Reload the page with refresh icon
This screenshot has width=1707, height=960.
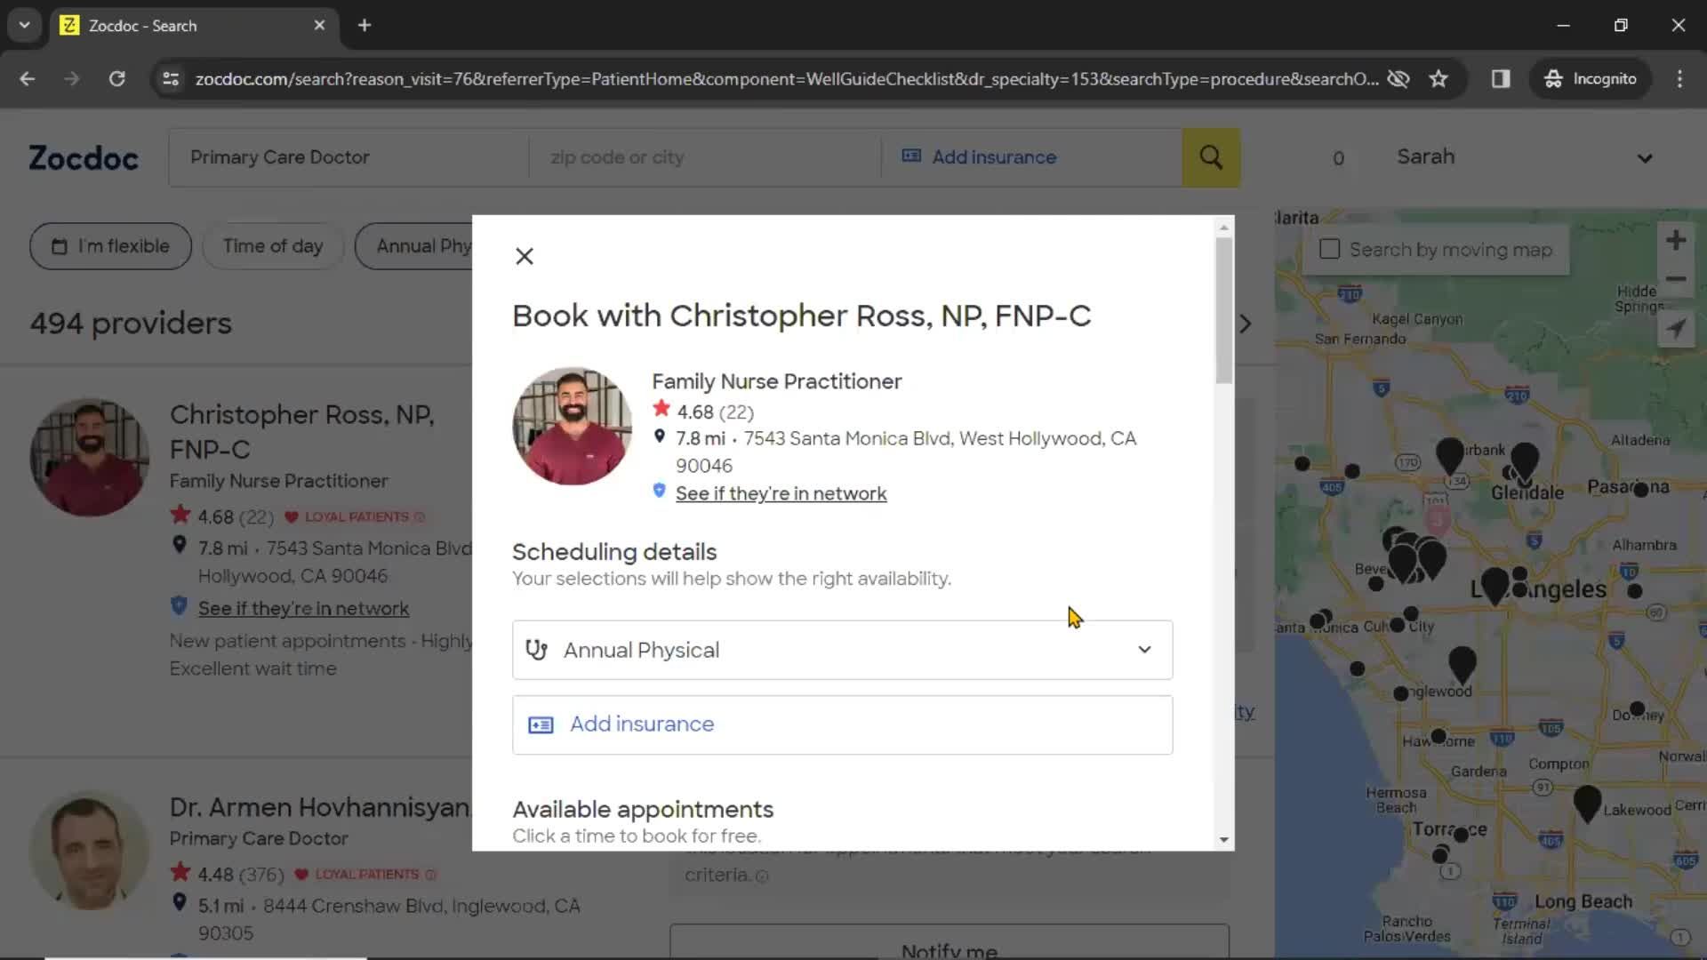[116, 79]
